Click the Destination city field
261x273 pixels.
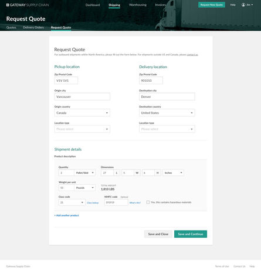point(167,96)
